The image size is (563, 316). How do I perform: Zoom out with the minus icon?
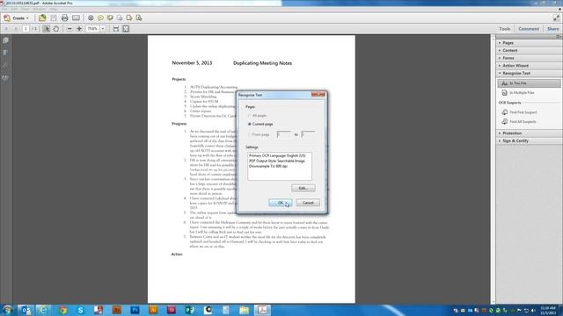[69, 29]
